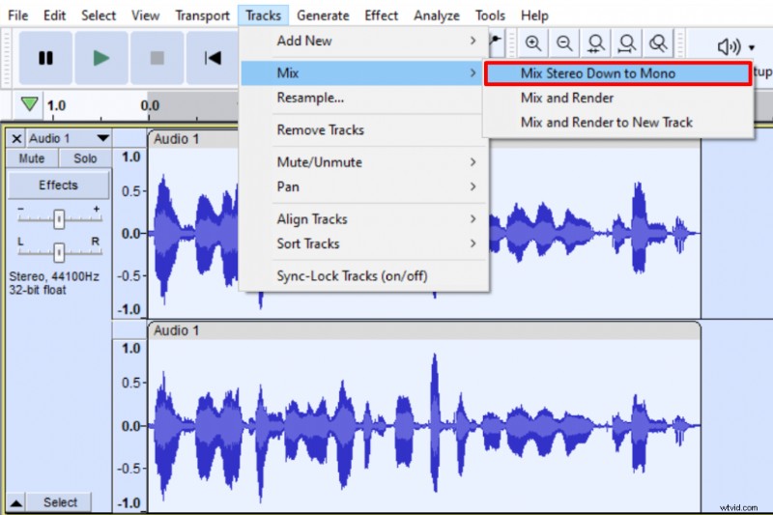Image resolution: width=773 pixels, height=515 pixels.
Task: Click the Zoom toggle icon
Action: (658, 43)
